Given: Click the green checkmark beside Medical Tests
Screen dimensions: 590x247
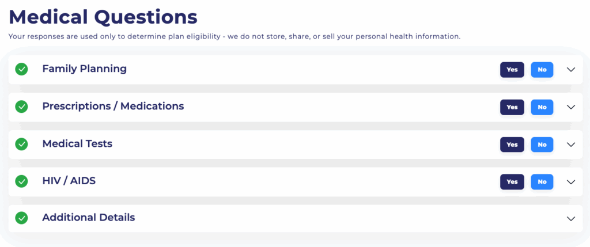Looking at the screenshot, I should (21, 144).
